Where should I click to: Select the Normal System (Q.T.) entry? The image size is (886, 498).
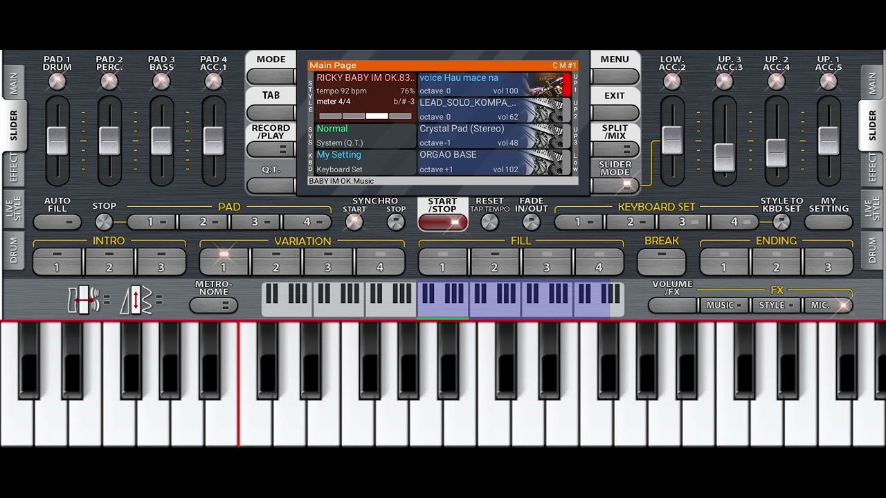pos(366,136)
